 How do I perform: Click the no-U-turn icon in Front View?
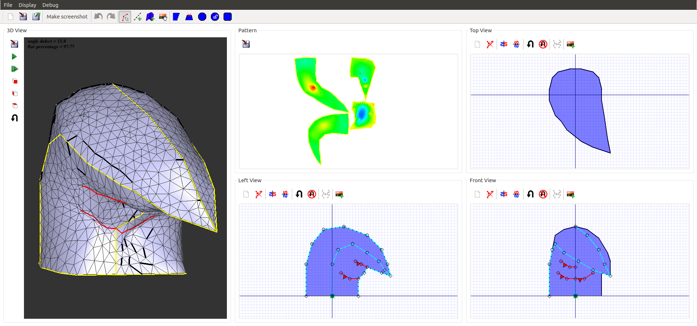(543, 194)
